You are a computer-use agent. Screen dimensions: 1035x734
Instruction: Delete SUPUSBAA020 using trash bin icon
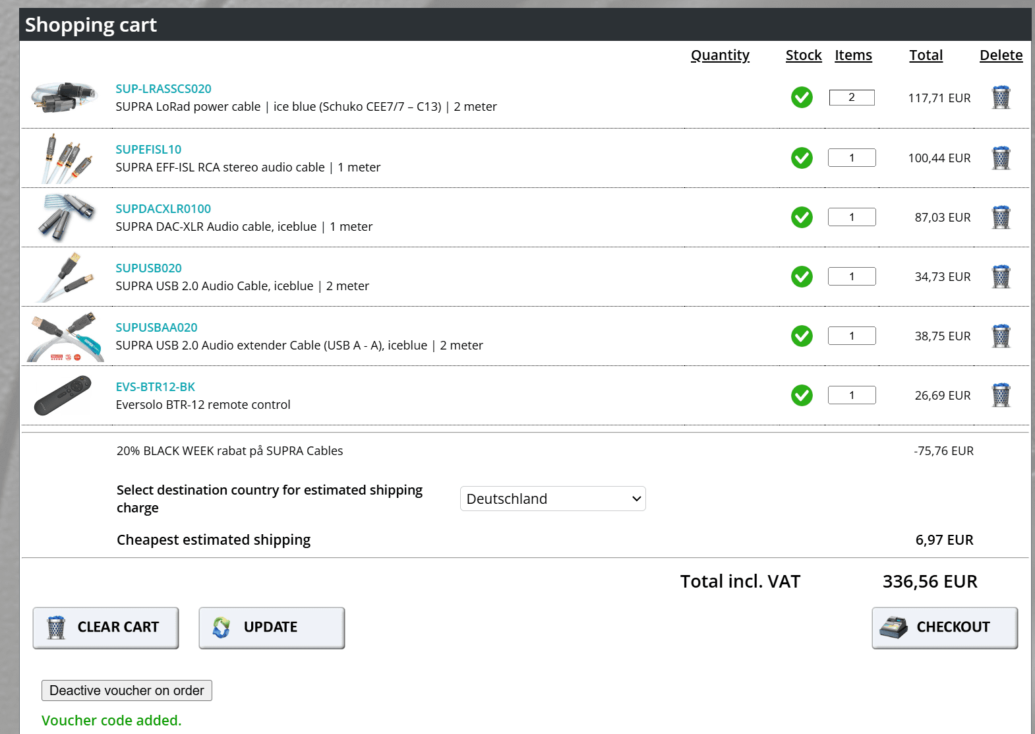point(1001,336)
